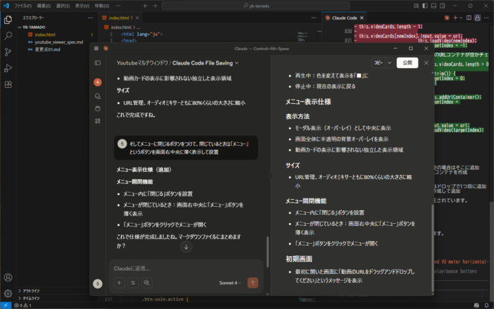Start a new chat with orange plus

point(98,82)
